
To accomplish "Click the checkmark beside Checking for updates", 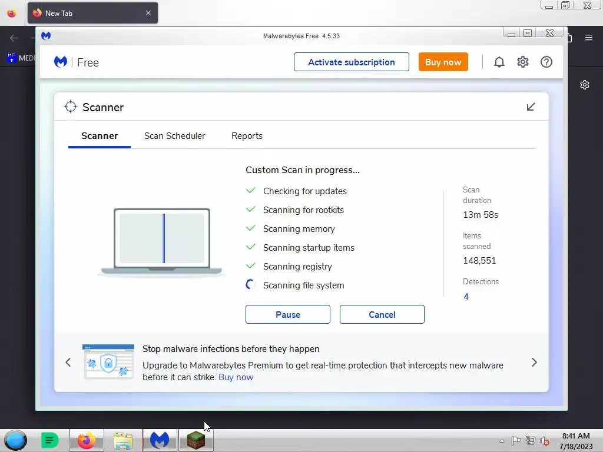I will pyautogui.click(x=251, y=191).
